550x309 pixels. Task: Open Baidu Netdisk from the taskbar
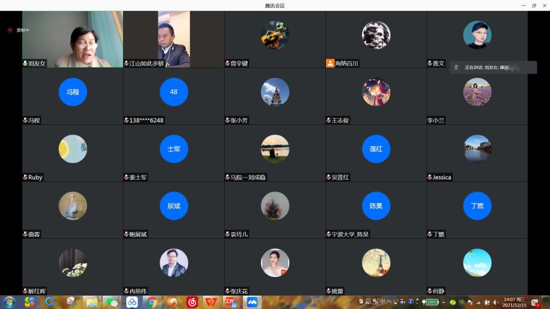[x=132, y=302]
